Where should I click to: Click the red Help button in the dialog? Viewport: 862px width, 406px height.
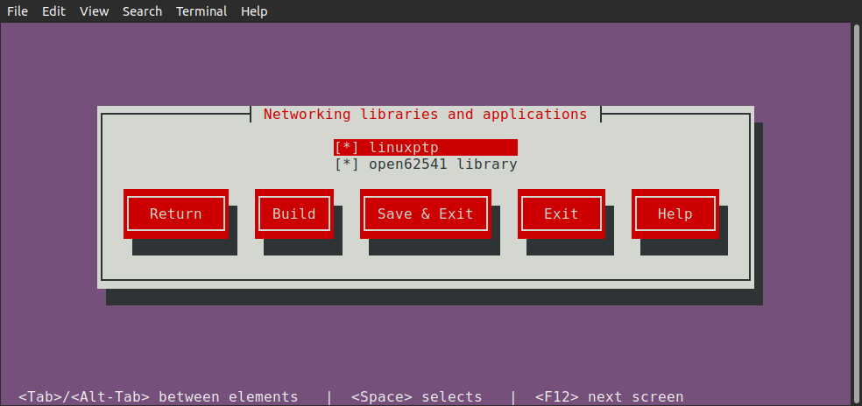[x=675, y=214]
